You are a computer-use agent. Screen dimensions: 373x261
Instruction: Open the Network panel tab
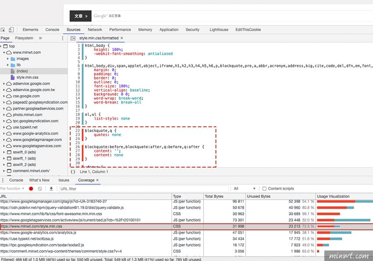pos(95,30)
